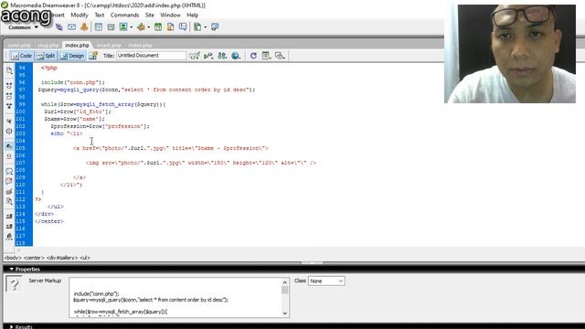Open the Text menu
Image resolution: width=585 pixels, height=329 pixels.
100,15
